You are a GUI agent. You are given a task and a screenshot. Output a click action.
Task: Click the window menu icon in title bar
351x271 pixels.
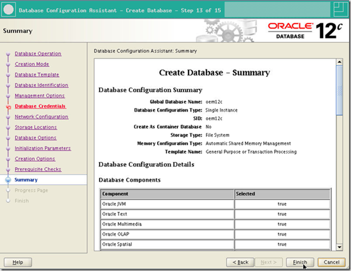pos(9,10)
